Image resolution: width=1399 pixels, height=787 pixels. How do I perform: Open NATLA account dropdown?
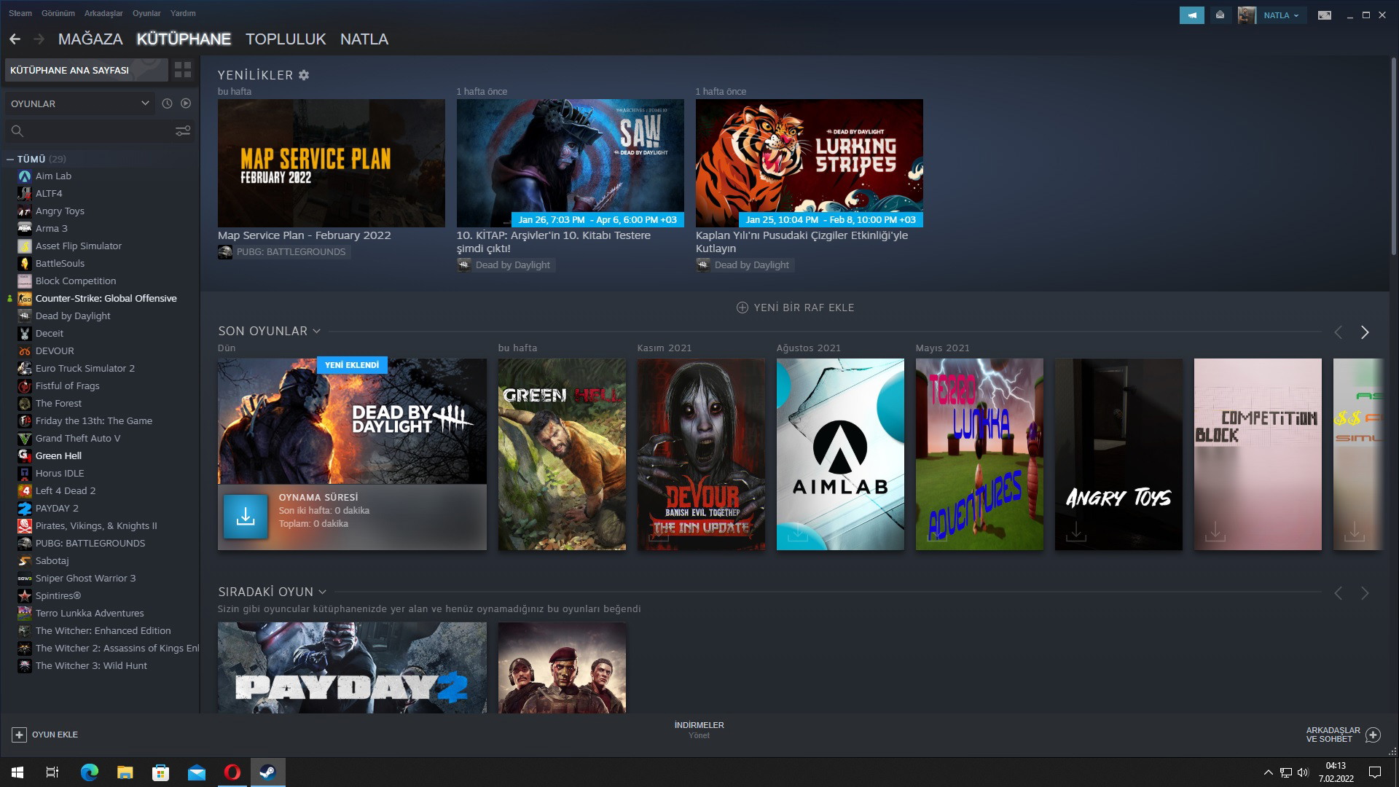tap(1281, 15)
